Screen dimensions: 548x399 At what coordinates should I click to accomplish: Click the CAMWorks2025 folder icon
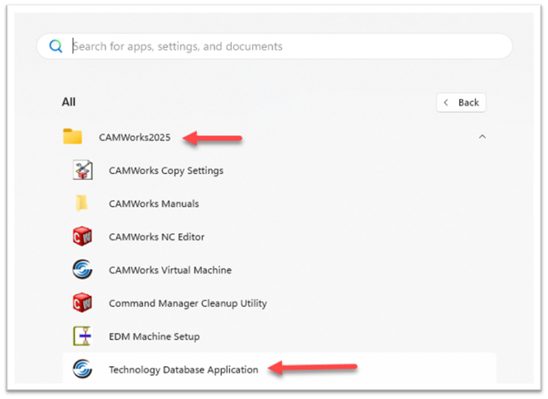pos(73,136)
